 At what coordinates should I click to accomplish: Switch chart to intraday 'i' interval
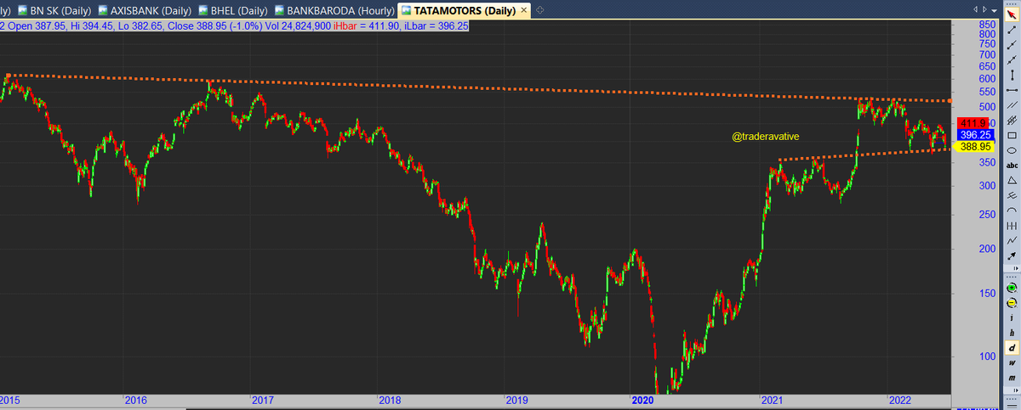[1012, 318]
